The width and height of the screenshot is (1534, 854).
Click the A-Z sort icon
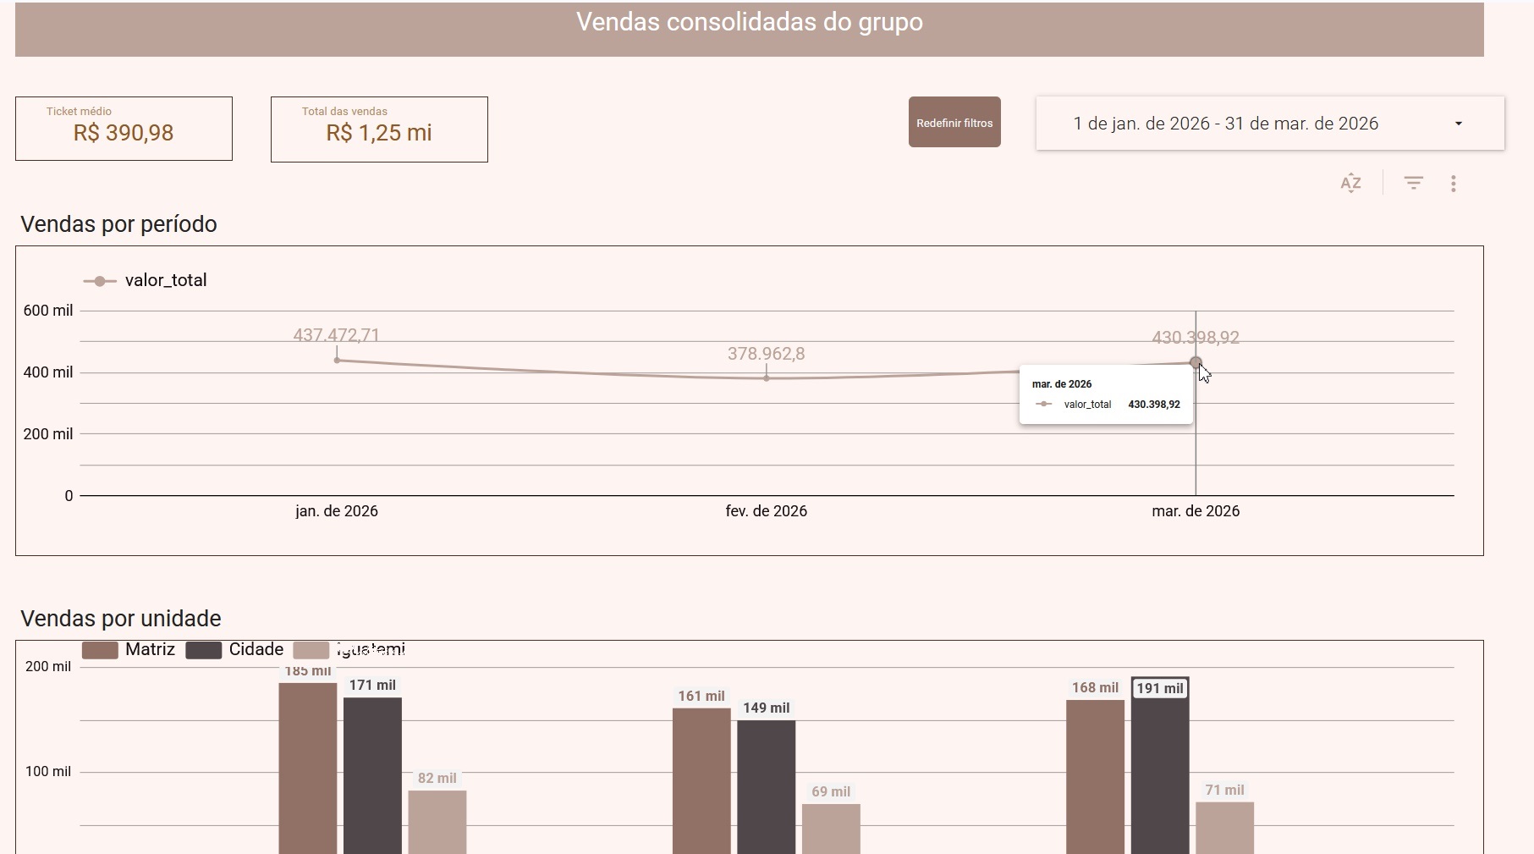click(1350, 183)
